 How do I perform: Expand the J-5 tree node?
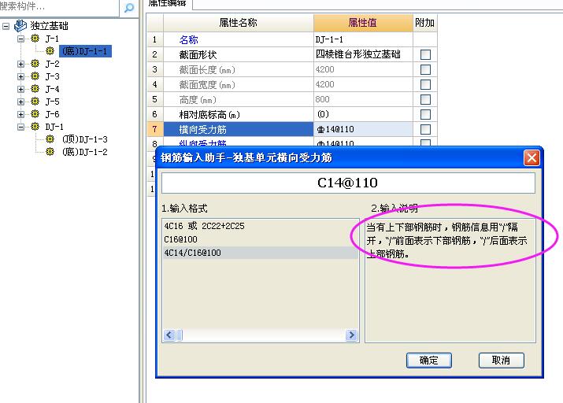point(20,102)
